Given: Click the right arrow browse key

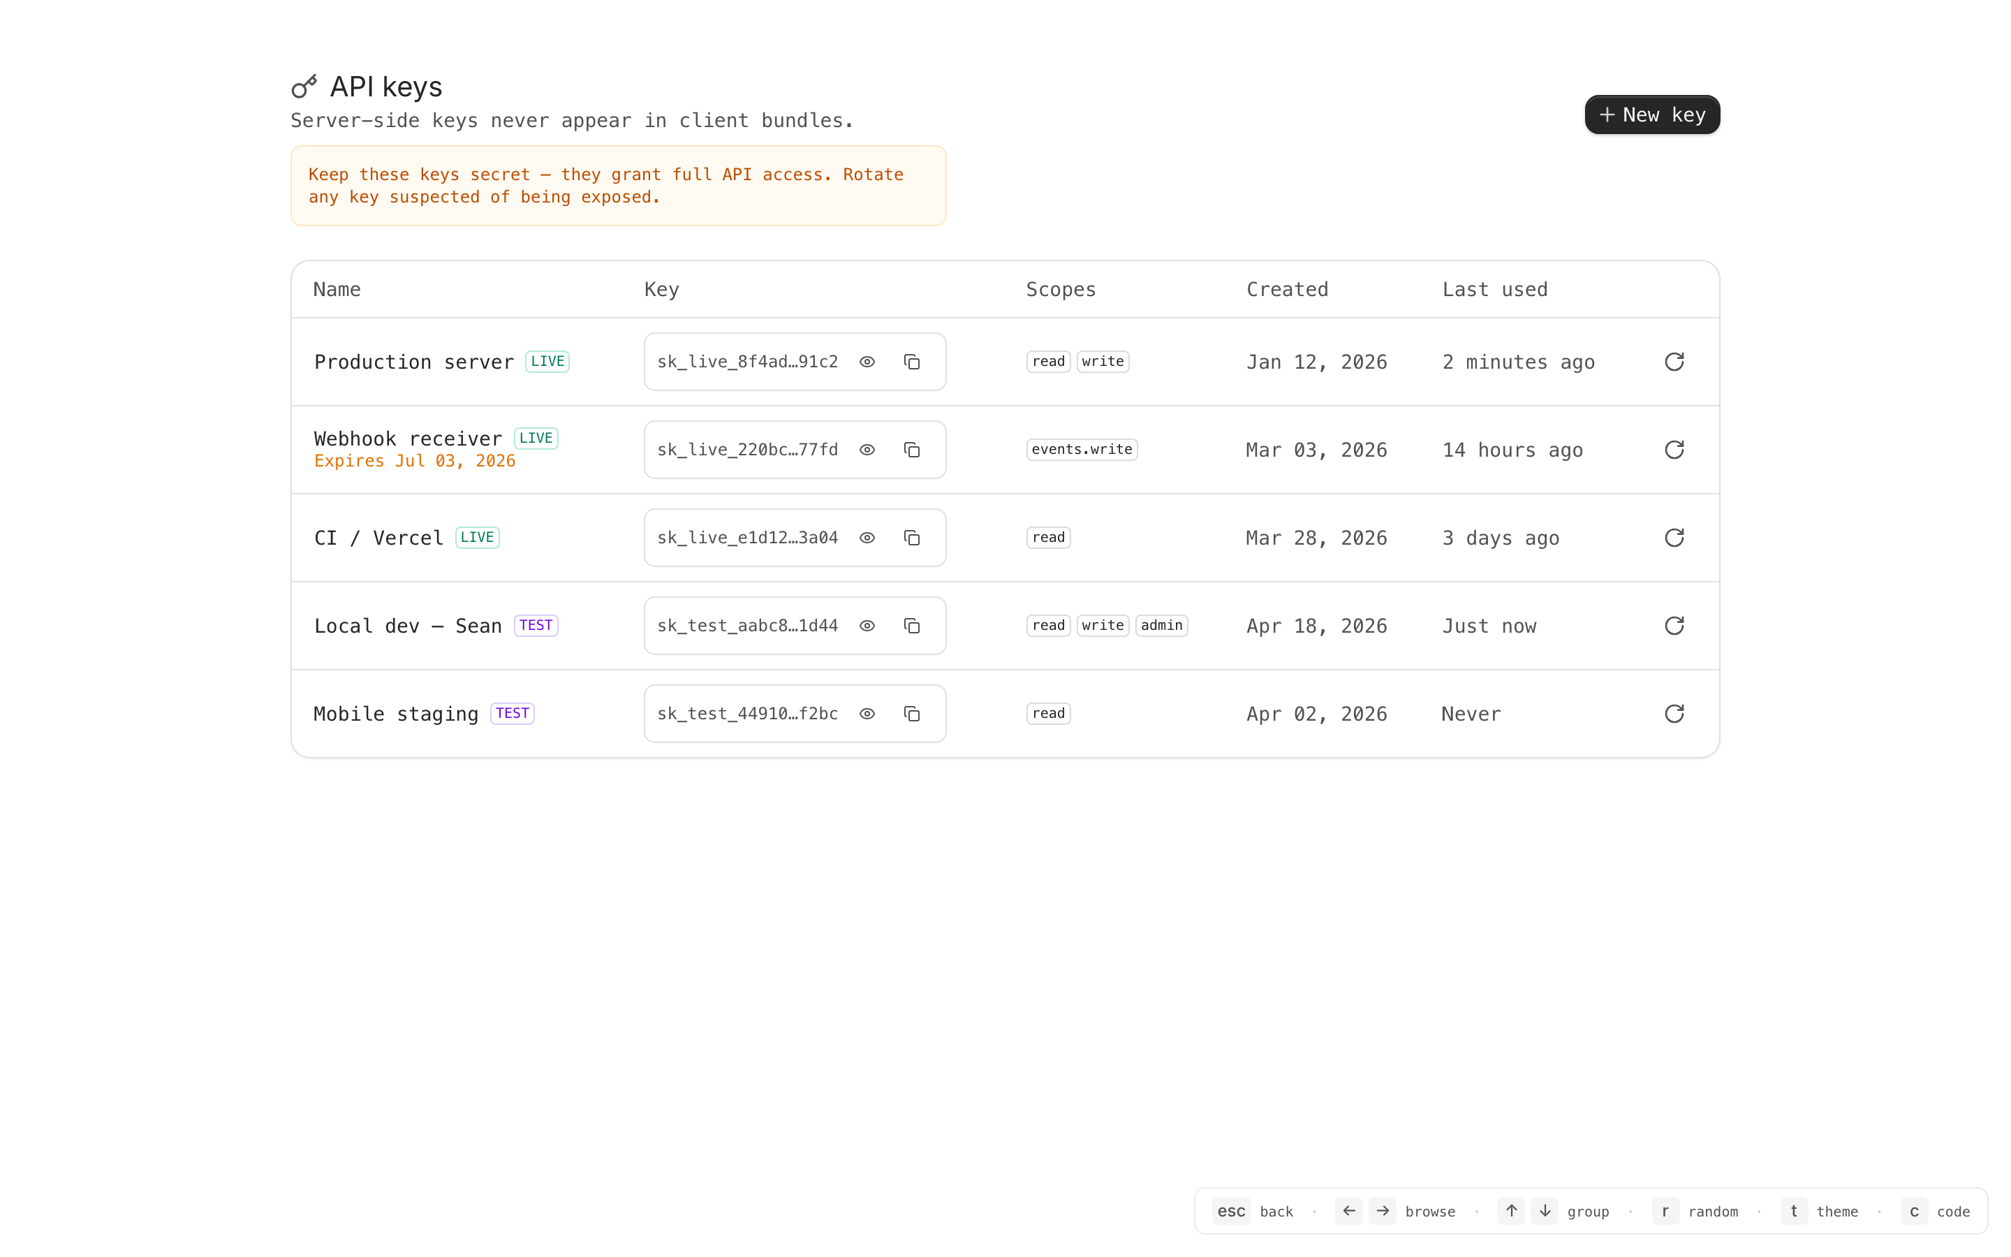Looking at the screenshot, I should pos(1383,1210).
